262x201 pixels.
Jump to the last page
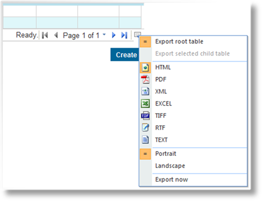tap(124, 35)
